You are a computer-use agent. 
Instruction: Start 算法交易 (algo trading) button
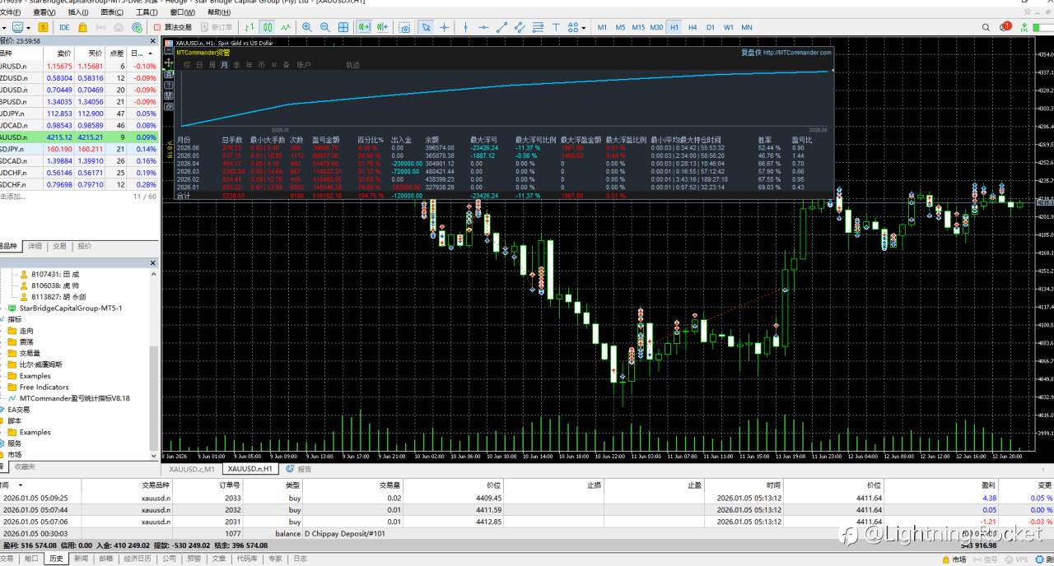coord(173,27)
